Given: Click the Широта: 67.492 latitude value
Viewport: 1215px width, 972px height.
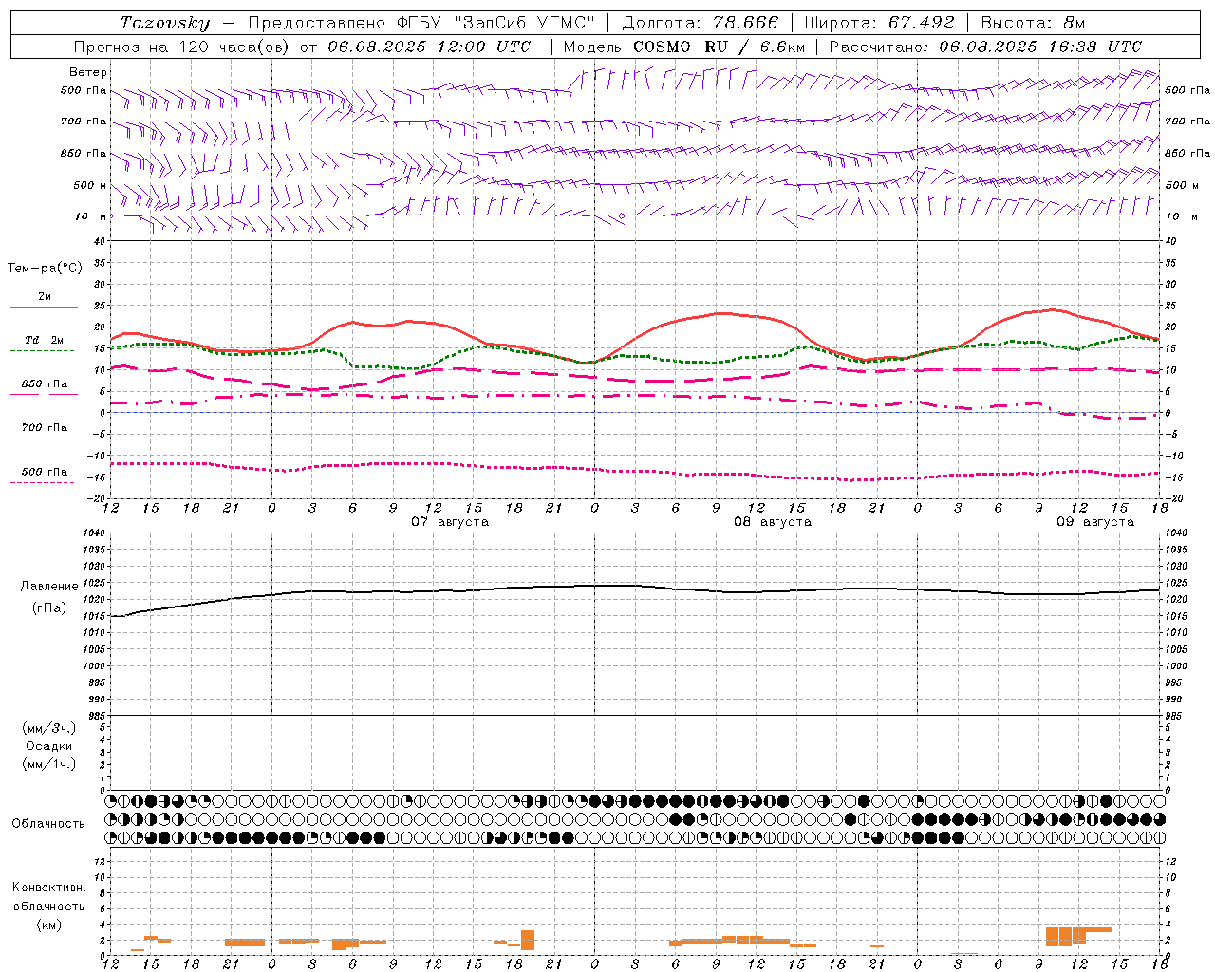Looking at the screenshot, I should click(879, 23).
